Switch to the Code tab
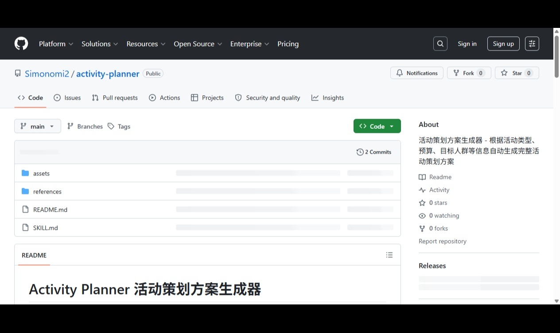Screen dimensions: 560x333 [x=30, y=98]
